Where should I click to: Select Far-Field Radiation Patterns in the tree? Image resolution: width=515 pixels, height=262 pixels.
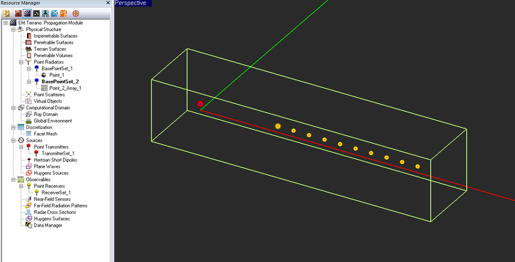[61, 205]
